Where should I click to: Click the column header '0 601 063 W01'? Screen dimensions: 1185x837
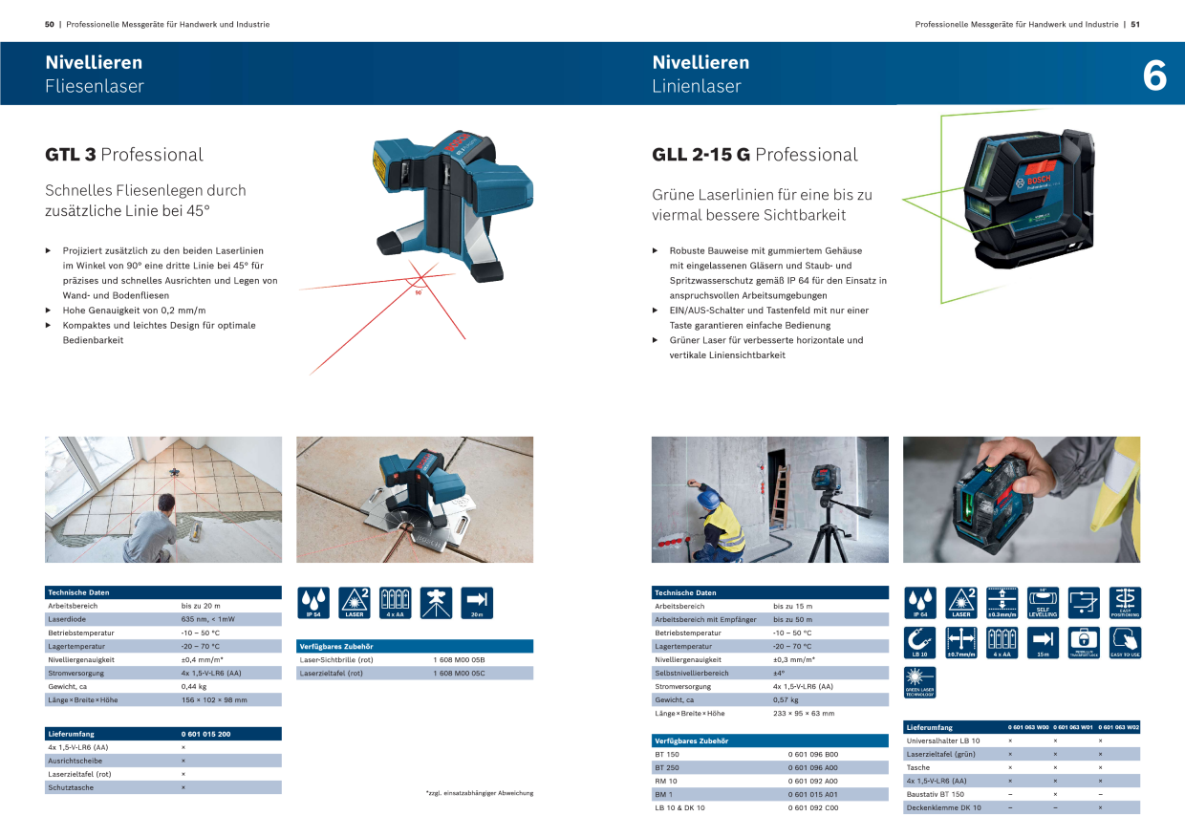click(x=1073, y=727)
